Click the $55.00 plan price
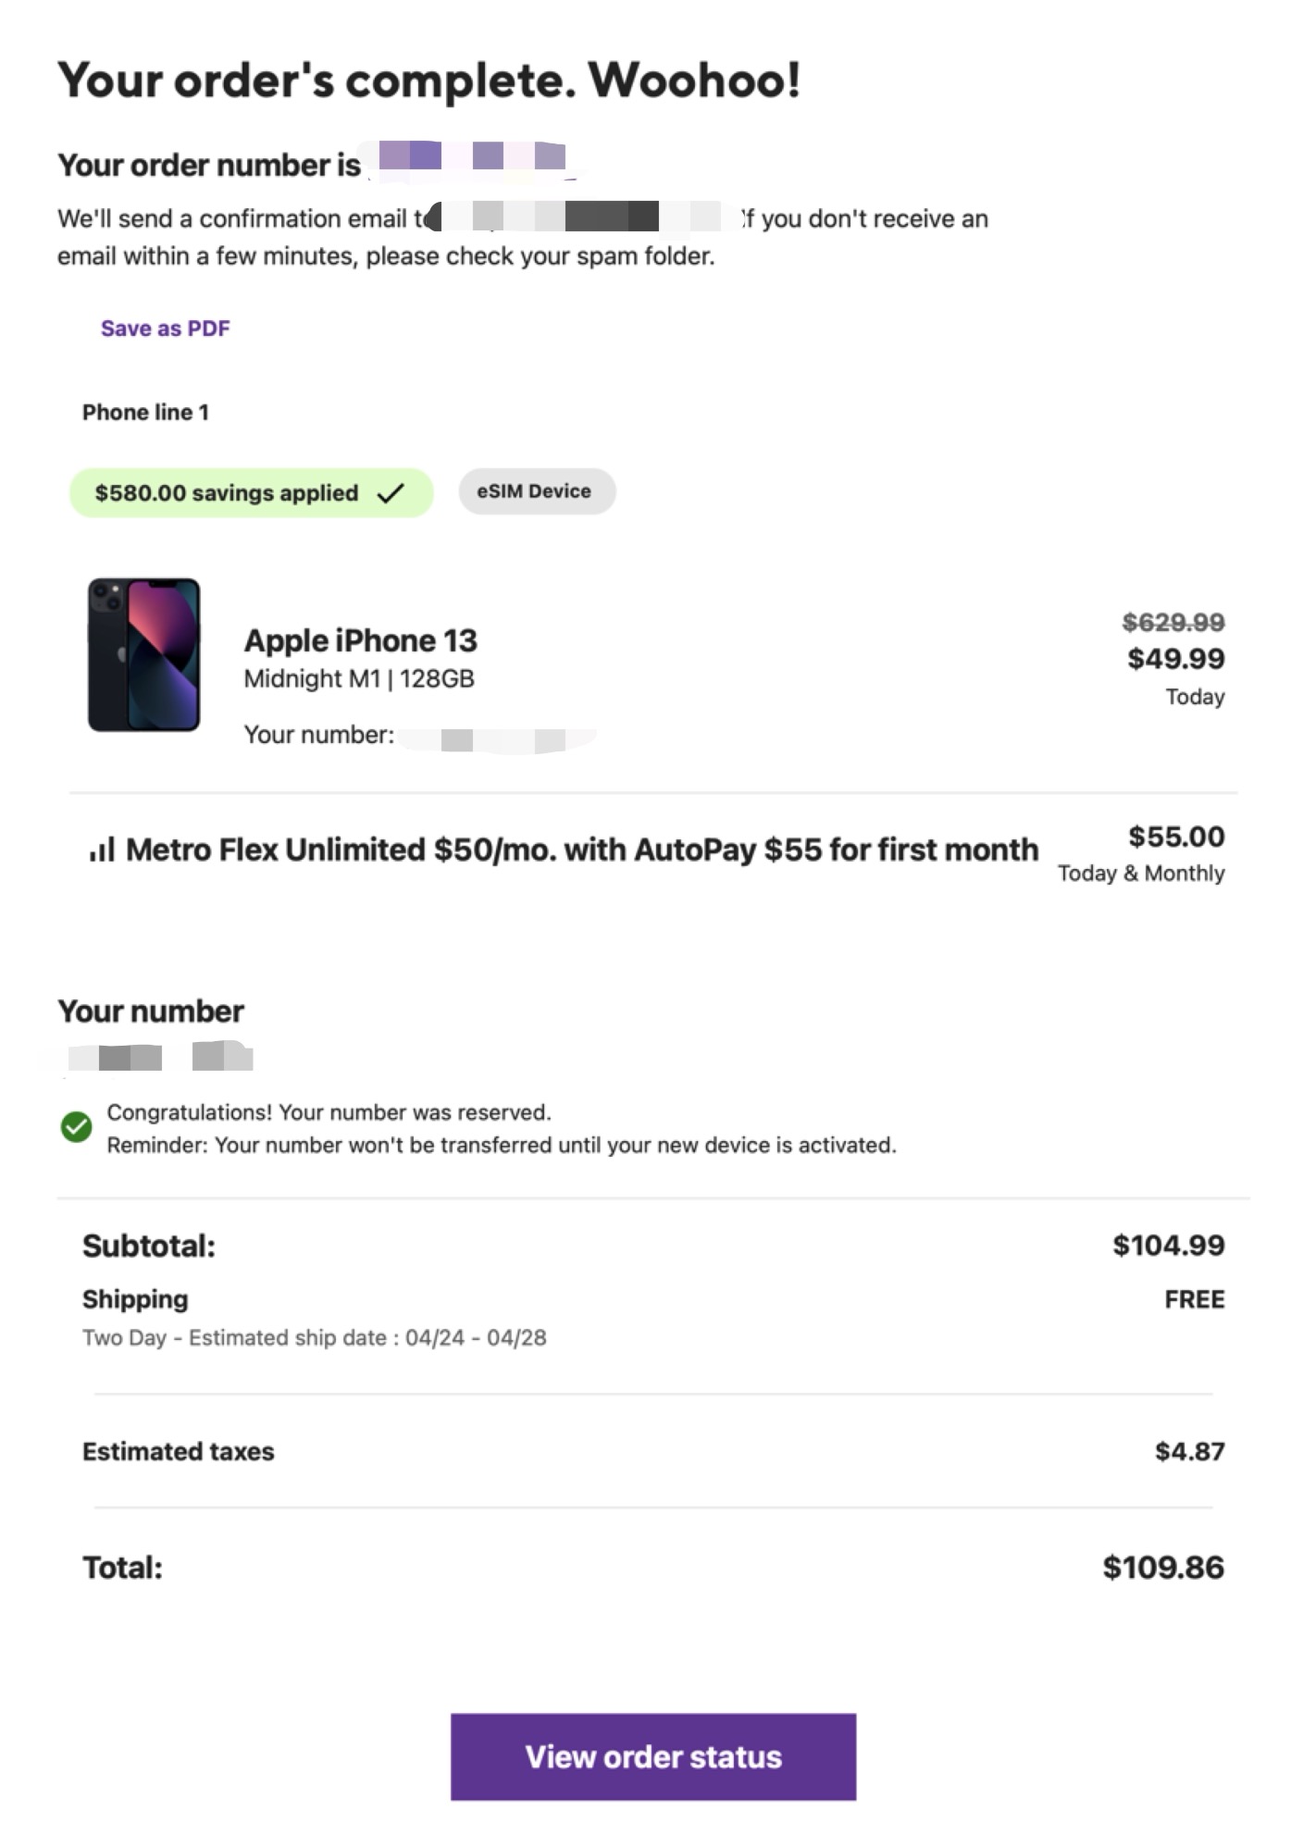Screen dimensions: 1303x1836 point(1175,837)
